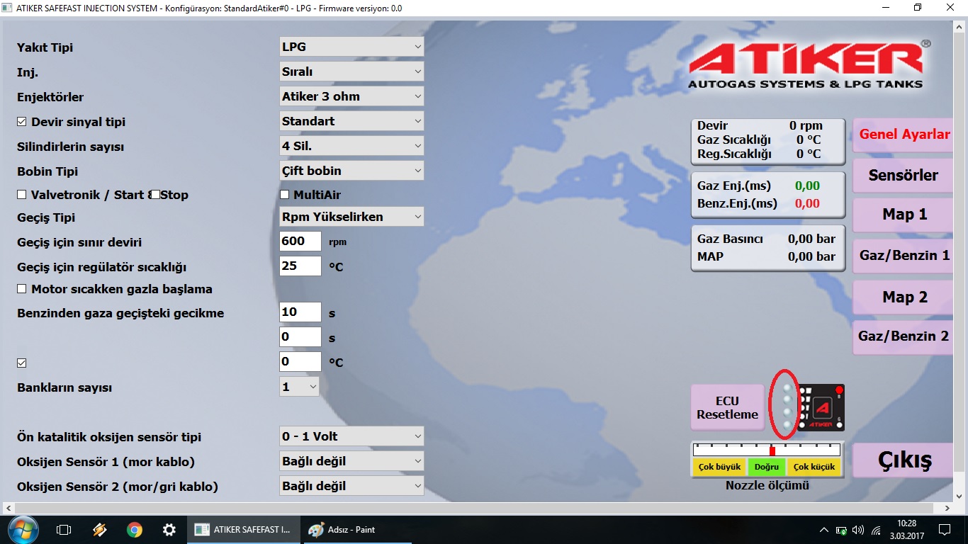Click the Geçiş için regülatör sıcaklığı field
The image size is (968, 544).
pos(300,266)
